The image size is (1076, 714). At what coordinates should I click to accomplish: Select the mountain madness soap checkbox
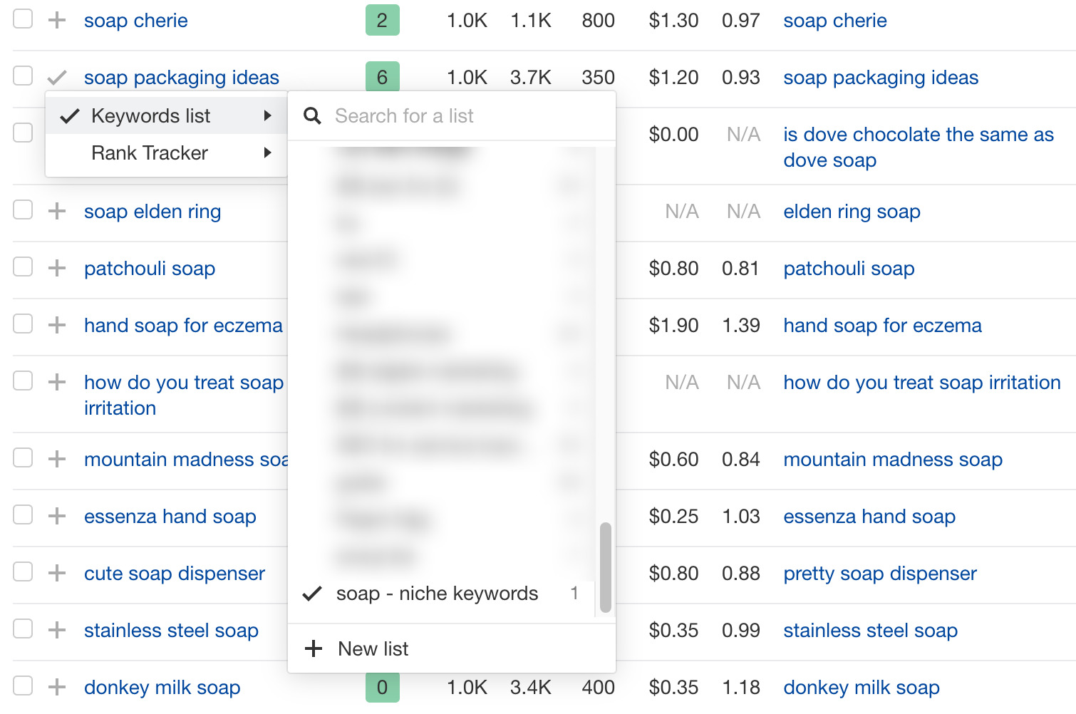[x=23, y=458]
